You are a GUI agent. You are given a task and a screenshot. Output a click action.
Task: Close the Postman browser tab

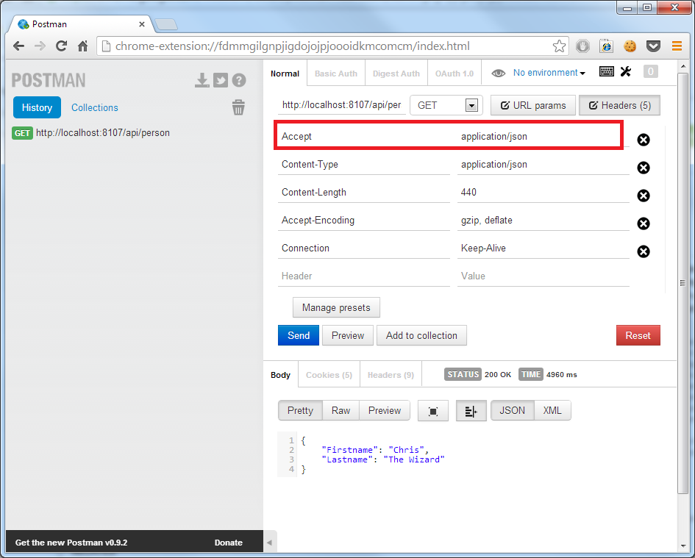[x=141, y=24]
